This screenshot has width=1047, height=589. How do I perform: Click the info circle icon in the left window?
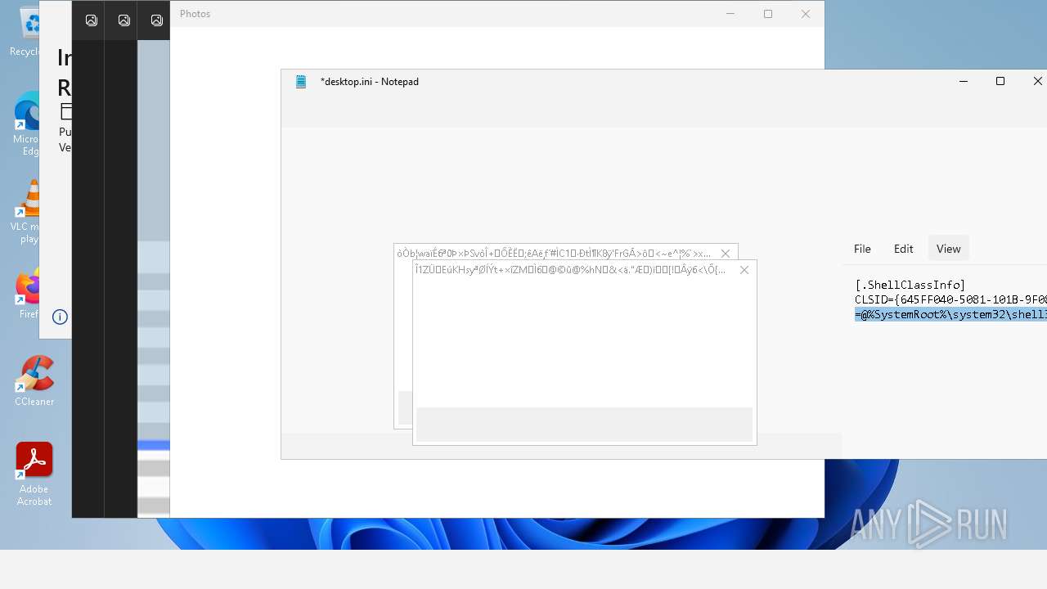click(60, 317)
